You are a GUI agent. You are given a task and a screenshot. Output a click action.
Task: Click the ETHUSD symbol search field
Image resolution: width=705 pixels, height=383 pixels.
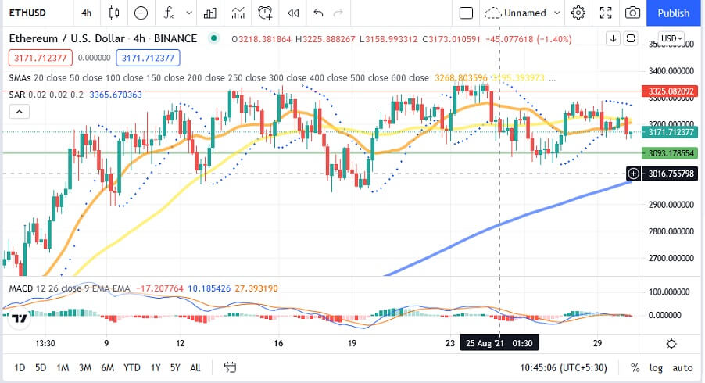31,13
